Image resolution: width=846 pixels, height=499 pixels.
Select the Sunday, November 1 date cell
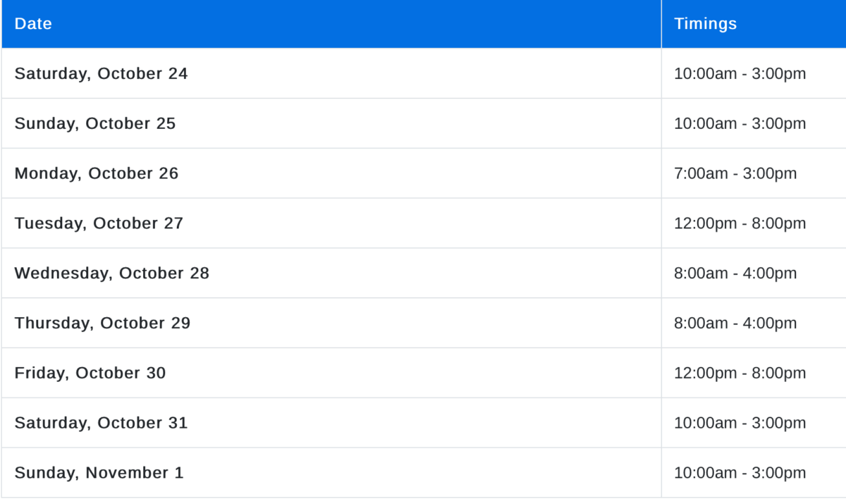pos(99,473)
